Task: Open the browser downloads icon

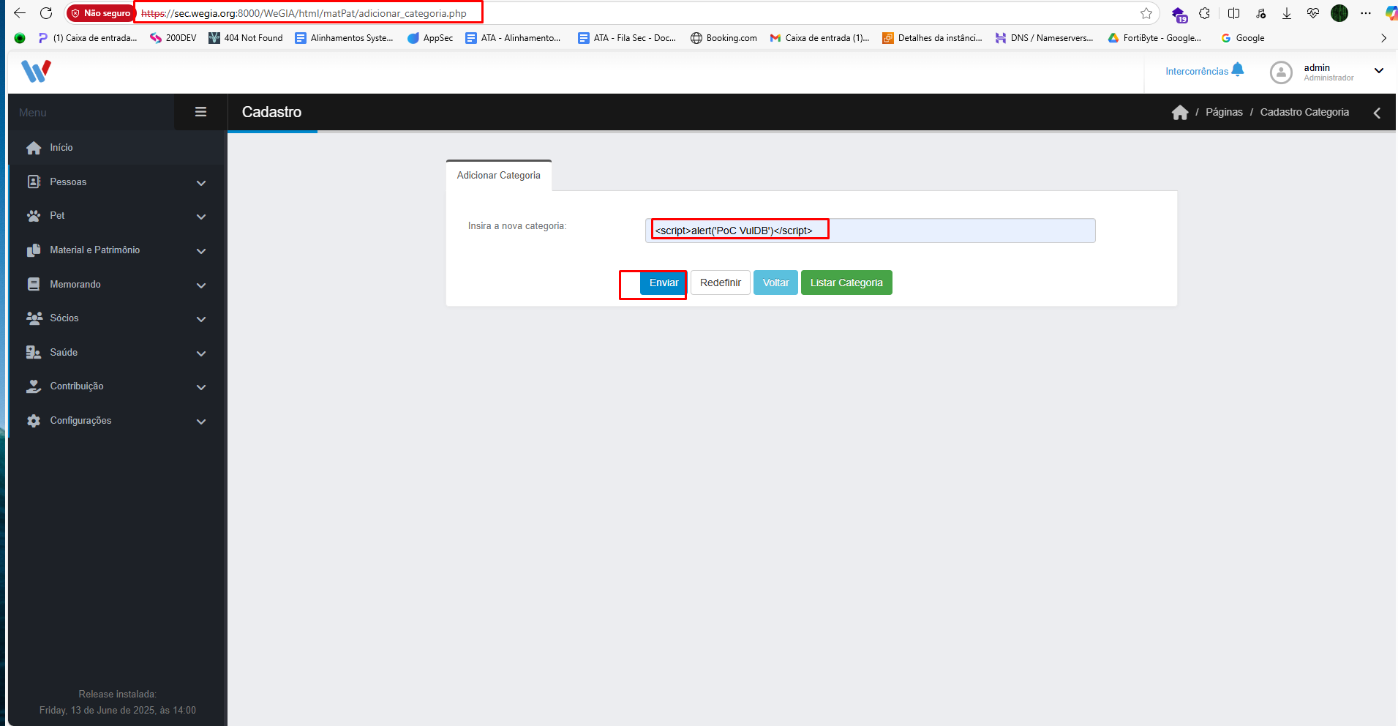Action: (x=1287, y=13)
